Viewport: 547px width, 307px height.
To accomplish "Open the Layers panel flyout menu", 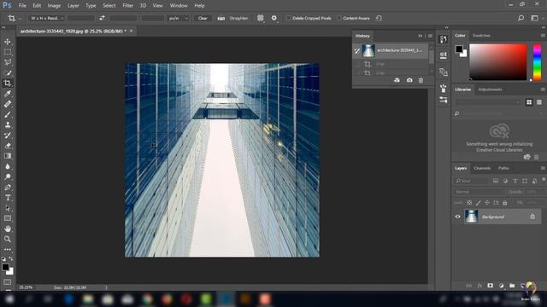I will 543,168.
